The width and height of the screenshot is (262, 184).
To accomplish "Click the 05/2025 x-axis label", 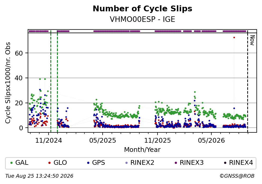I will (x=103, y=141).
